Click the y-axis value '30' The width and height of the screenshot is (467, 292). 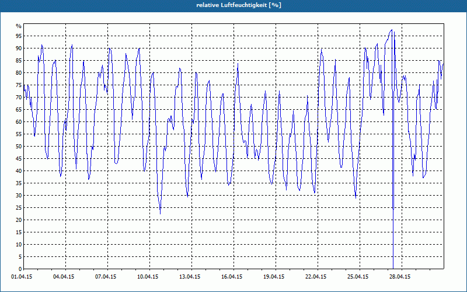pyautogui.click(x=19, y=196)
